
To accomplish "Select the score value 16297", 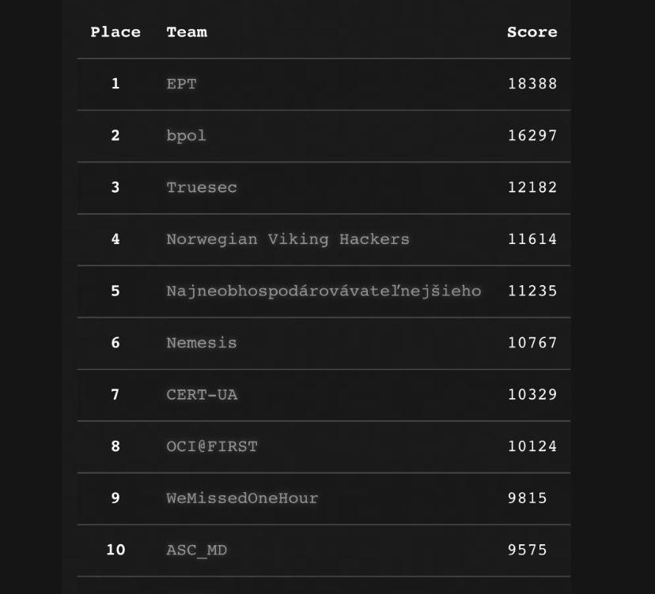I will tap(532, 136).
